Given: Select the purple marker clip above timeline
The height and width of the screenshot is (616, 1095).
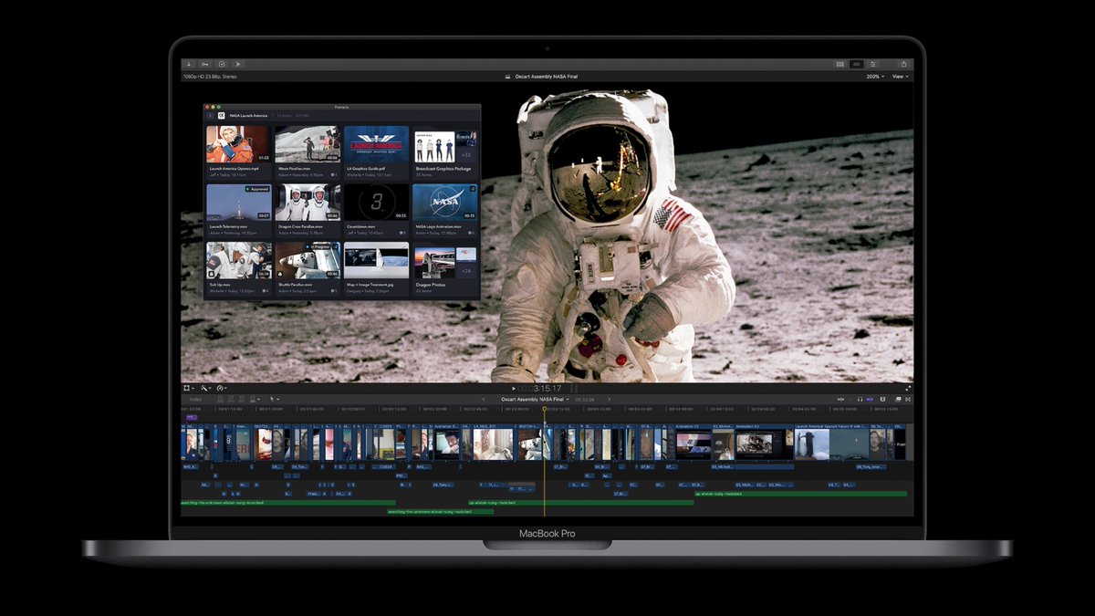Looking at the screenshot, I should coord(191,417).
